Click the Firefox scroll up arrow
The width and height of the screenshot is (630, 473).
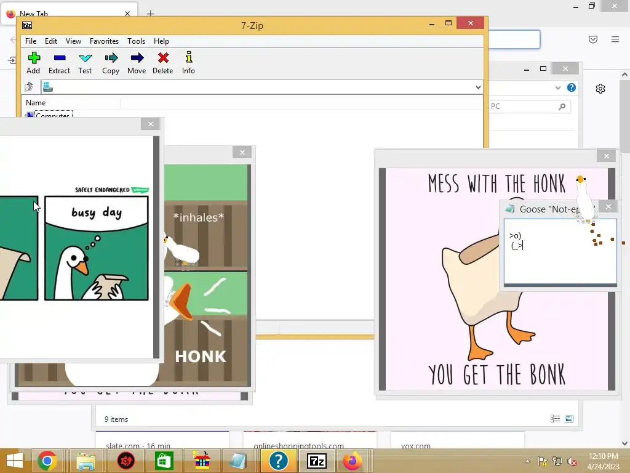[624, 75]
